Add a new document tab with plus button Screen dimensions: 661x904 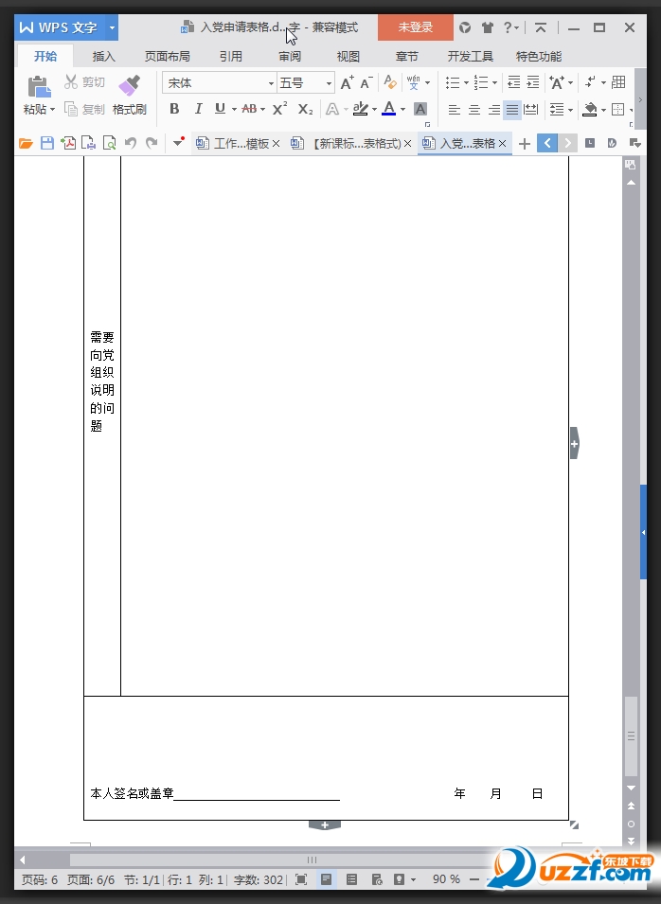pyautogui.click(x=525, y=144)
